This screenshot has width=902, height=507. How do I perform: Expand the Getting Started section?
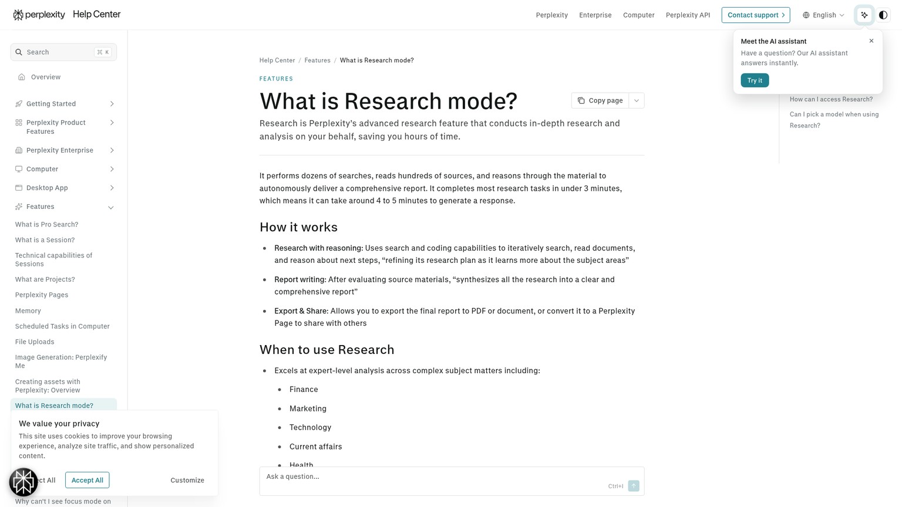click(x=112, y=104)
